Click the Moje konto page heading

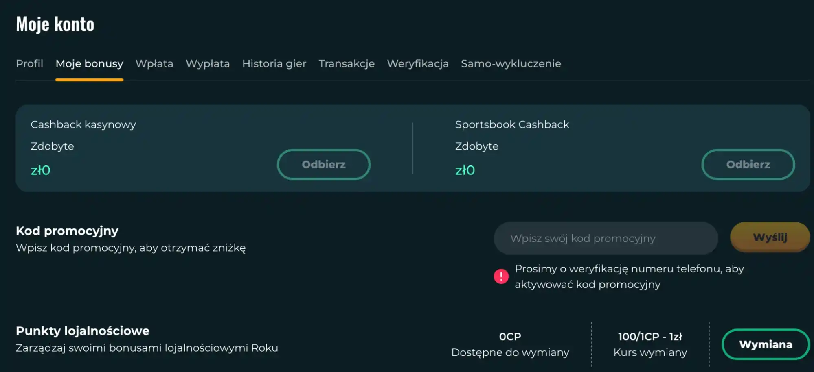click(x=55, y=24)
